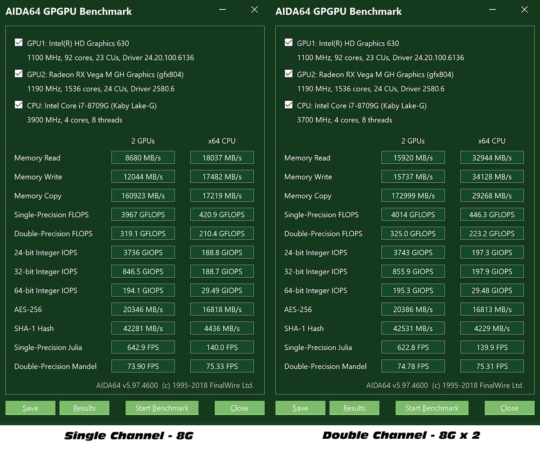Viewport: 540px width, 450px height.
Task: Select the 32944 MB/s Memory Read CPU value
Action: [x=492, y=157]
